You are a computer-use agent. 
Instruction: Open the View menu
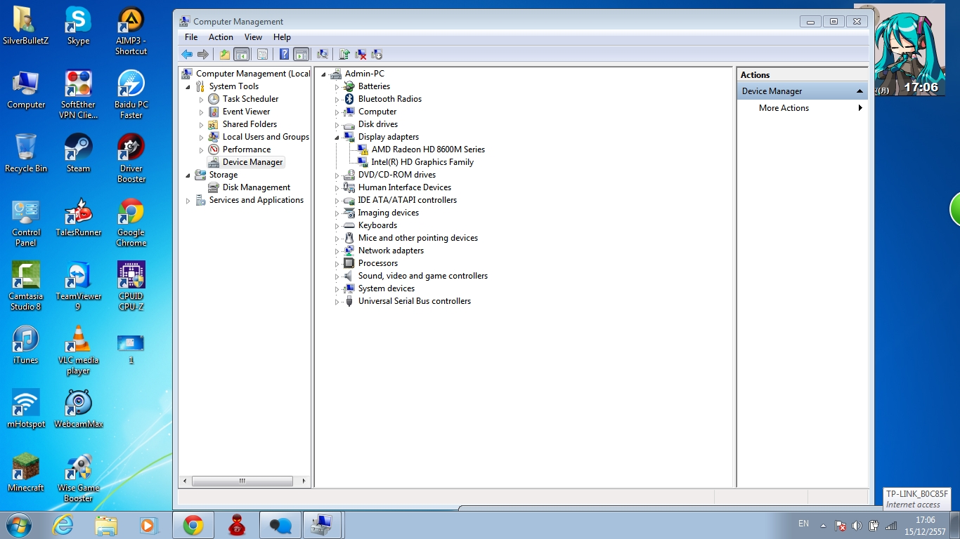point(253,37)
